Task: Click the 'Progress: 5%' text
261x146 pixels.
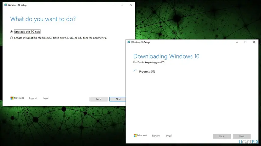Action: 147,71
